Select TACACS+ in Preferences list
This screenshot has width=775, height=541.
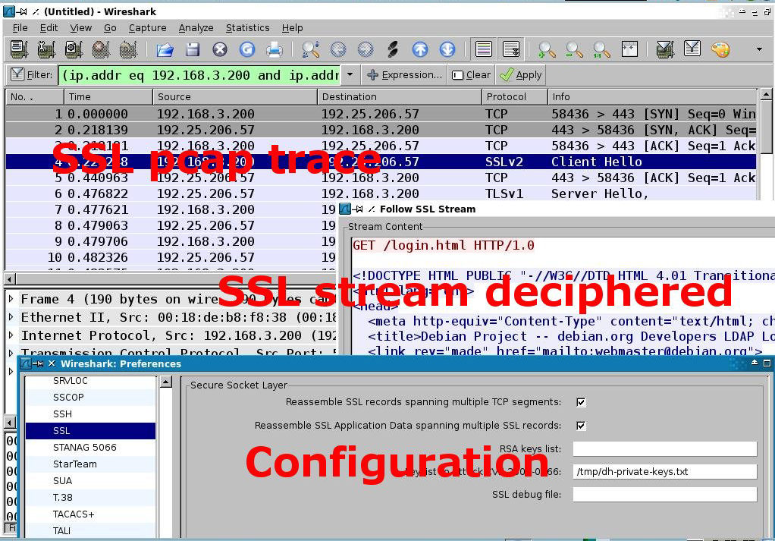[x=90, y=514]
